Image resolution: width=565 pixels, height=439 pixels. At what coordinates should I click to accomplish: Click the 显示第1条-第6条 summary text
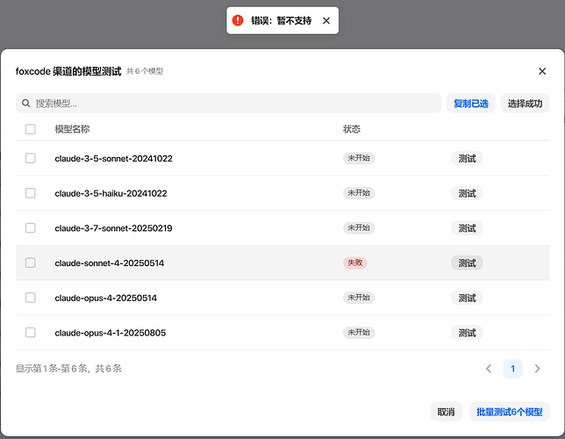[68, 369]
